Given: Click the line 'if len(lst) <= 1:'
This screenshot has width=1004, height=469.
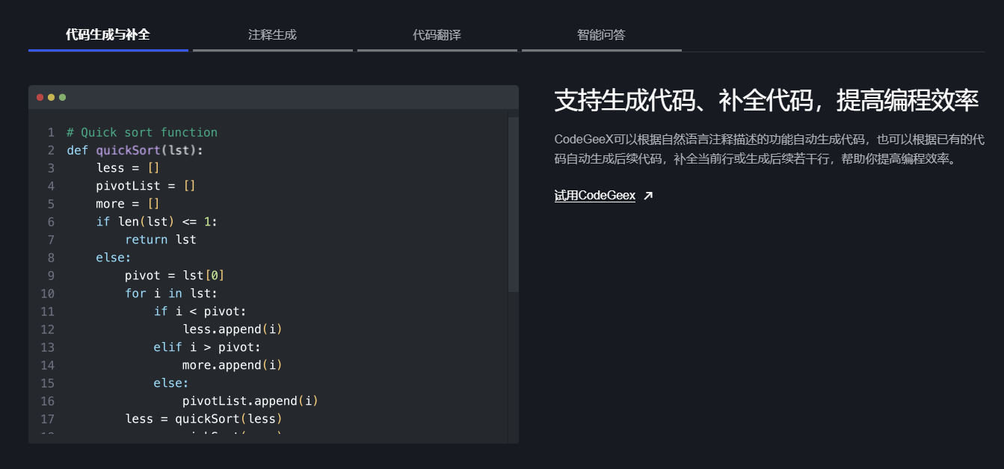Looking at the screenshot, I should (156, 222).
